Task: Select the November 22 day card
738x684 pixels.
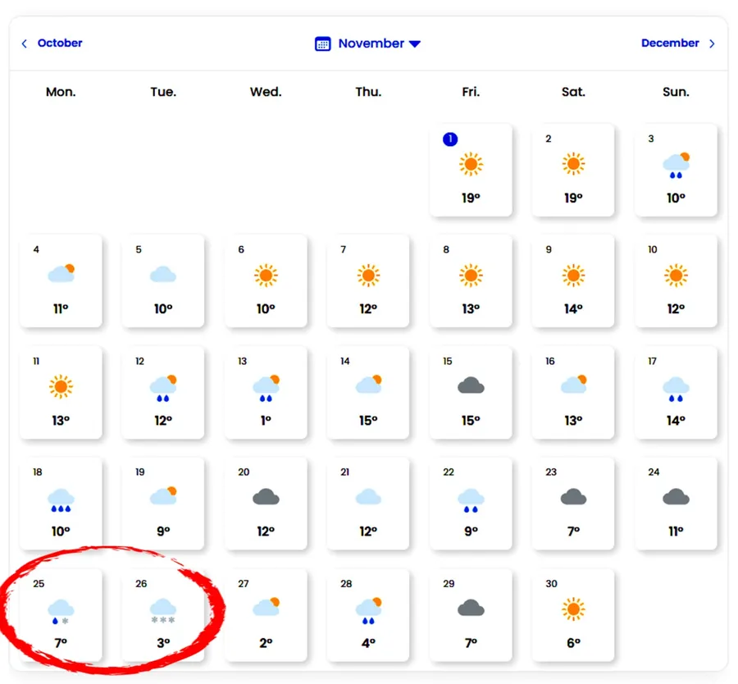Action: click(x=471, y=504)
